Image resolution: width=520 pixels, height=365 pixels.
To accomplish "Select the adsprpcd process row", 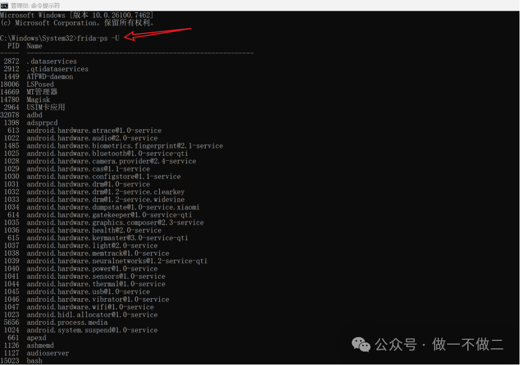I will [31, 123].
